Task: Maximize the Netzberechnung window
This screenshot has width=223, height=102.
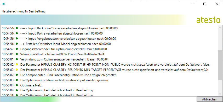Action: coord(205,4)
